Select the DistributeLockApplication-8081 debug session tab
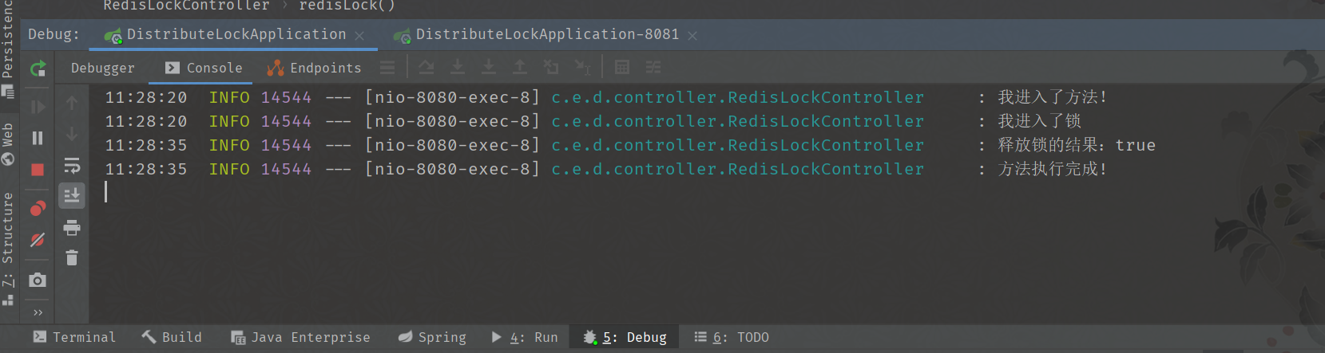Screen dimensions: 1325x353 click(x=546, y=35)
